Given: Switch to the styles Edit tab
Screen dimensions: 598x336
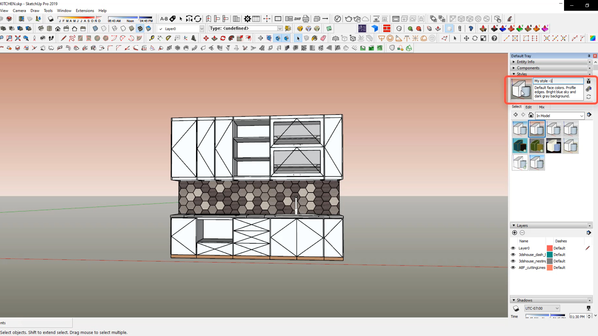Looking at the screenshot, I should [x=529, y=107].
